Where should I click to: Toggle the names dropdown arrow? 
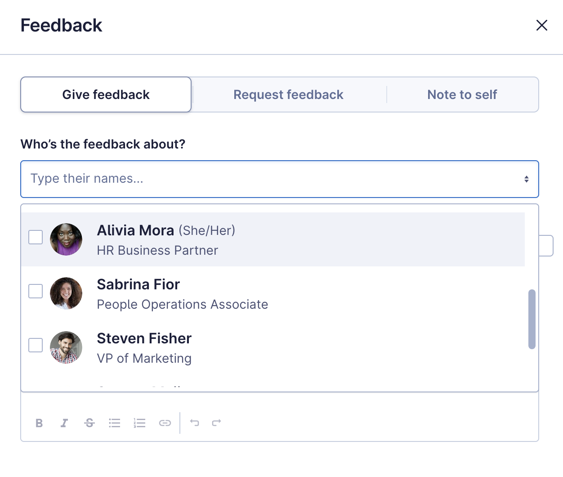tap(526, 179)
